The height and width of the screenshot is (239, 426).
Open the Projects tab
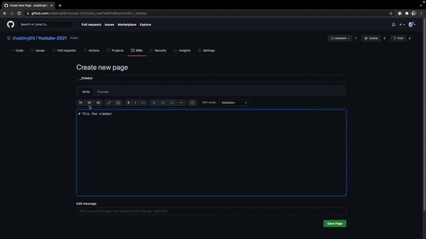point(115,50)
